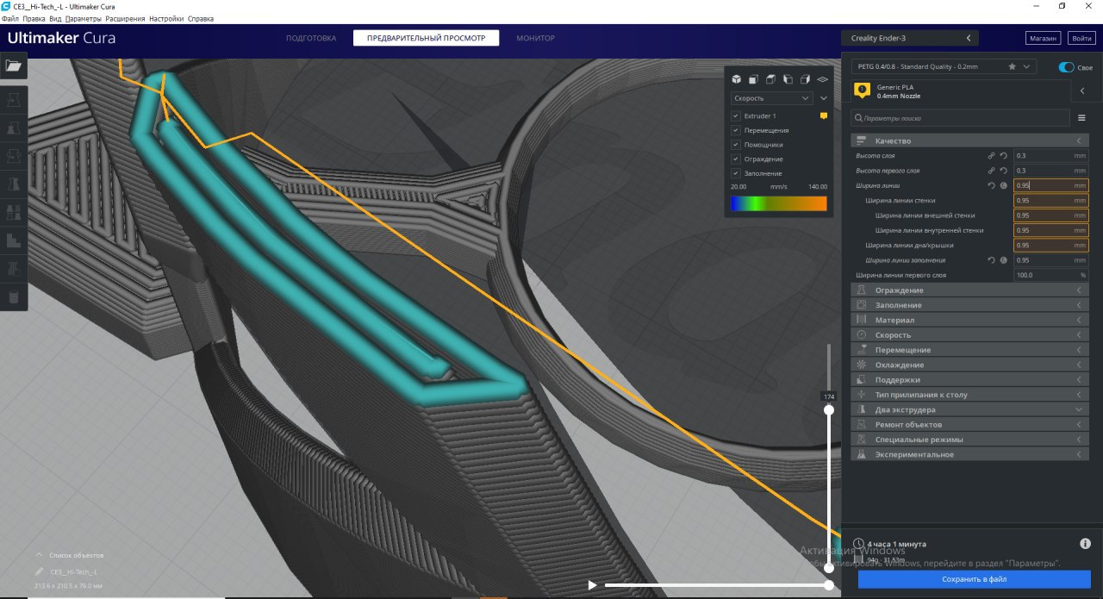The width and height of the screenshot is (1103, 599).
Task: Select 3D perspective view cube icon
Action: coord(736,79)
